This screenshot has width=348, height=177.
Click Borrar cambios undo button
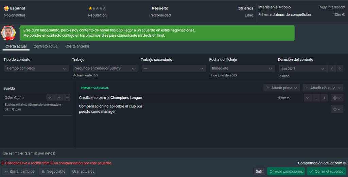[x=19, y=171]
